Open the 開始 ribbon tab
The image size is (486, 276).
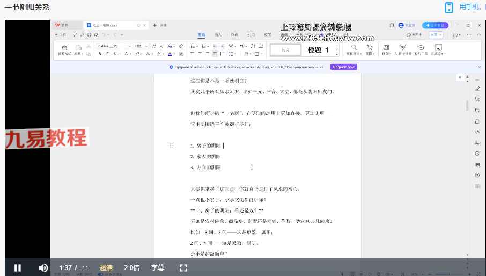201,34
